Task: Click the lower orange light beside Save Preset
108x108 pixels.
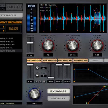Action: coord(4,31)
